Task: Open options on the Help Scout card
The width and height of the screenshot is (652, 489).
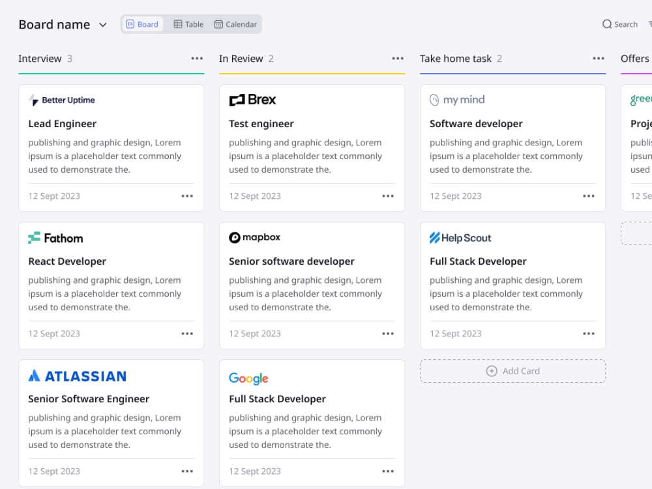Action: 589,333
